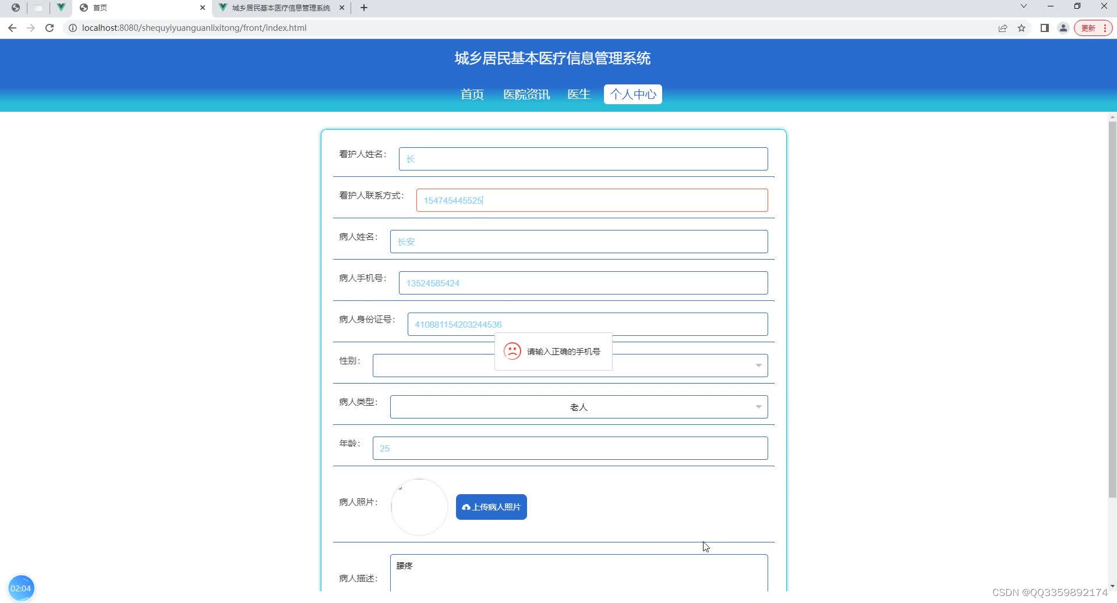Click the patient photo thumbnail circle
Image resolution: width=1117 pixels, height=603 pixels.
point(419,507)
